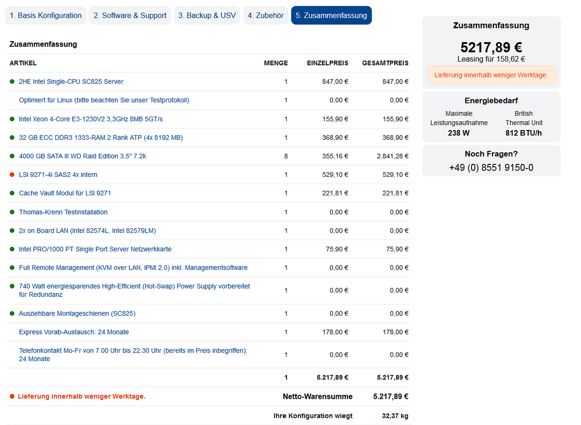Go to the 3. Backup & USV tab
Image resolution: width=581 pixels, height=425 pixels.
tap(207, 15)
